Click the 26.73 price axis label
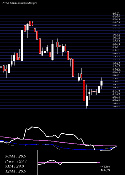Screen dimensions: 125x175 (x=117, y=97)
